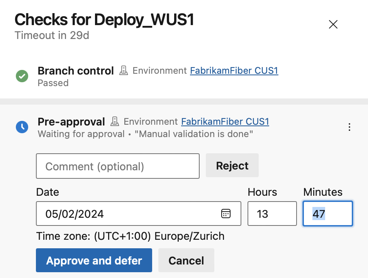Open FabrikamFiber CUS1 environment for Pre-approval
This screenshot has width=368, height=278.
pos(225,122)
